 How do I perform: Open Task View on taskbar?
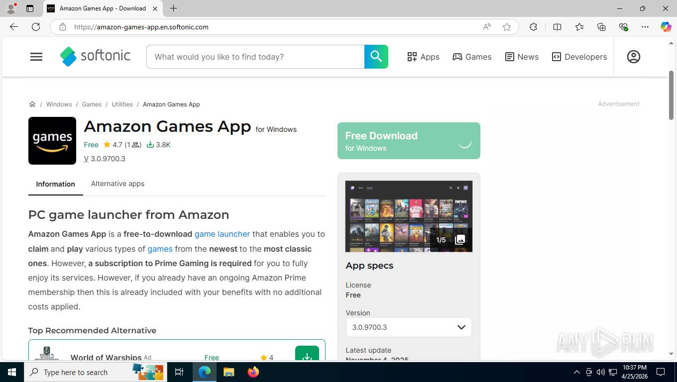[179, 372]
